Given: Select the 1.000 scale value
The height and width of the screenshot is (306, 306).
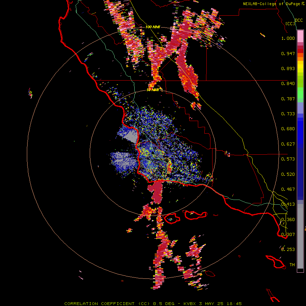Looking at the screenshot, I should coord(288,38).
